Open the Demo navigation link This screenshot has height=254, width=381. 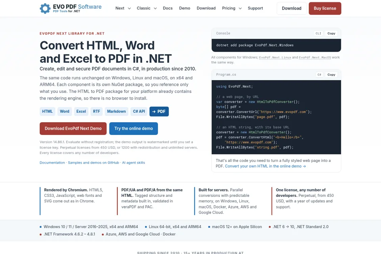pos(185,8)
